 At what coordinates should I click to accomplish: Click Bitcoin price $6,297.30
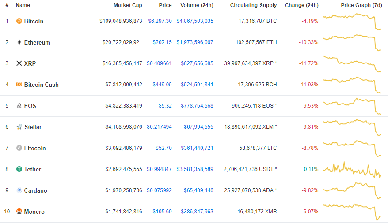160,21
